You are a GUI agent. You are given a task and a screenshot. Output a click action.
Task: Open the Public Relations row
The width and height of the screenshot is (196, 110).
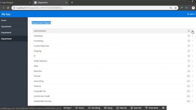pyautogui.click(x=113, y=61)
